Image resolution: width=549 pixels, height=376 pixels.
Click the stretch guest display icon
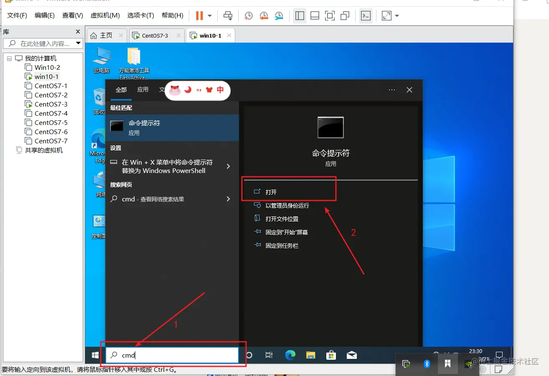(387, 16)
